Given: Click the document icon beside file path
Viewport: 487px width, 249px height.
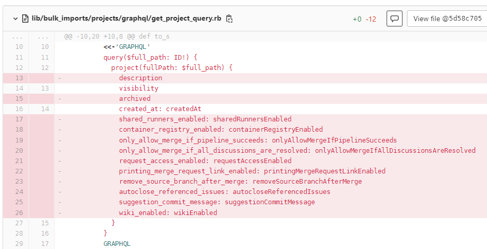Looking at the screenshot, I should pyautogui.click(x=25, y=19).
